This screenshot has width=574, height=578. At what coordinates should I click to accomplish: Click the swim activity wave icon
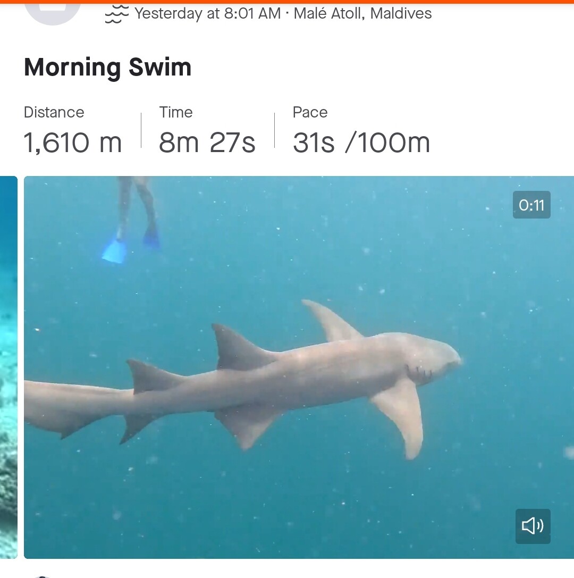pos(117,14)
